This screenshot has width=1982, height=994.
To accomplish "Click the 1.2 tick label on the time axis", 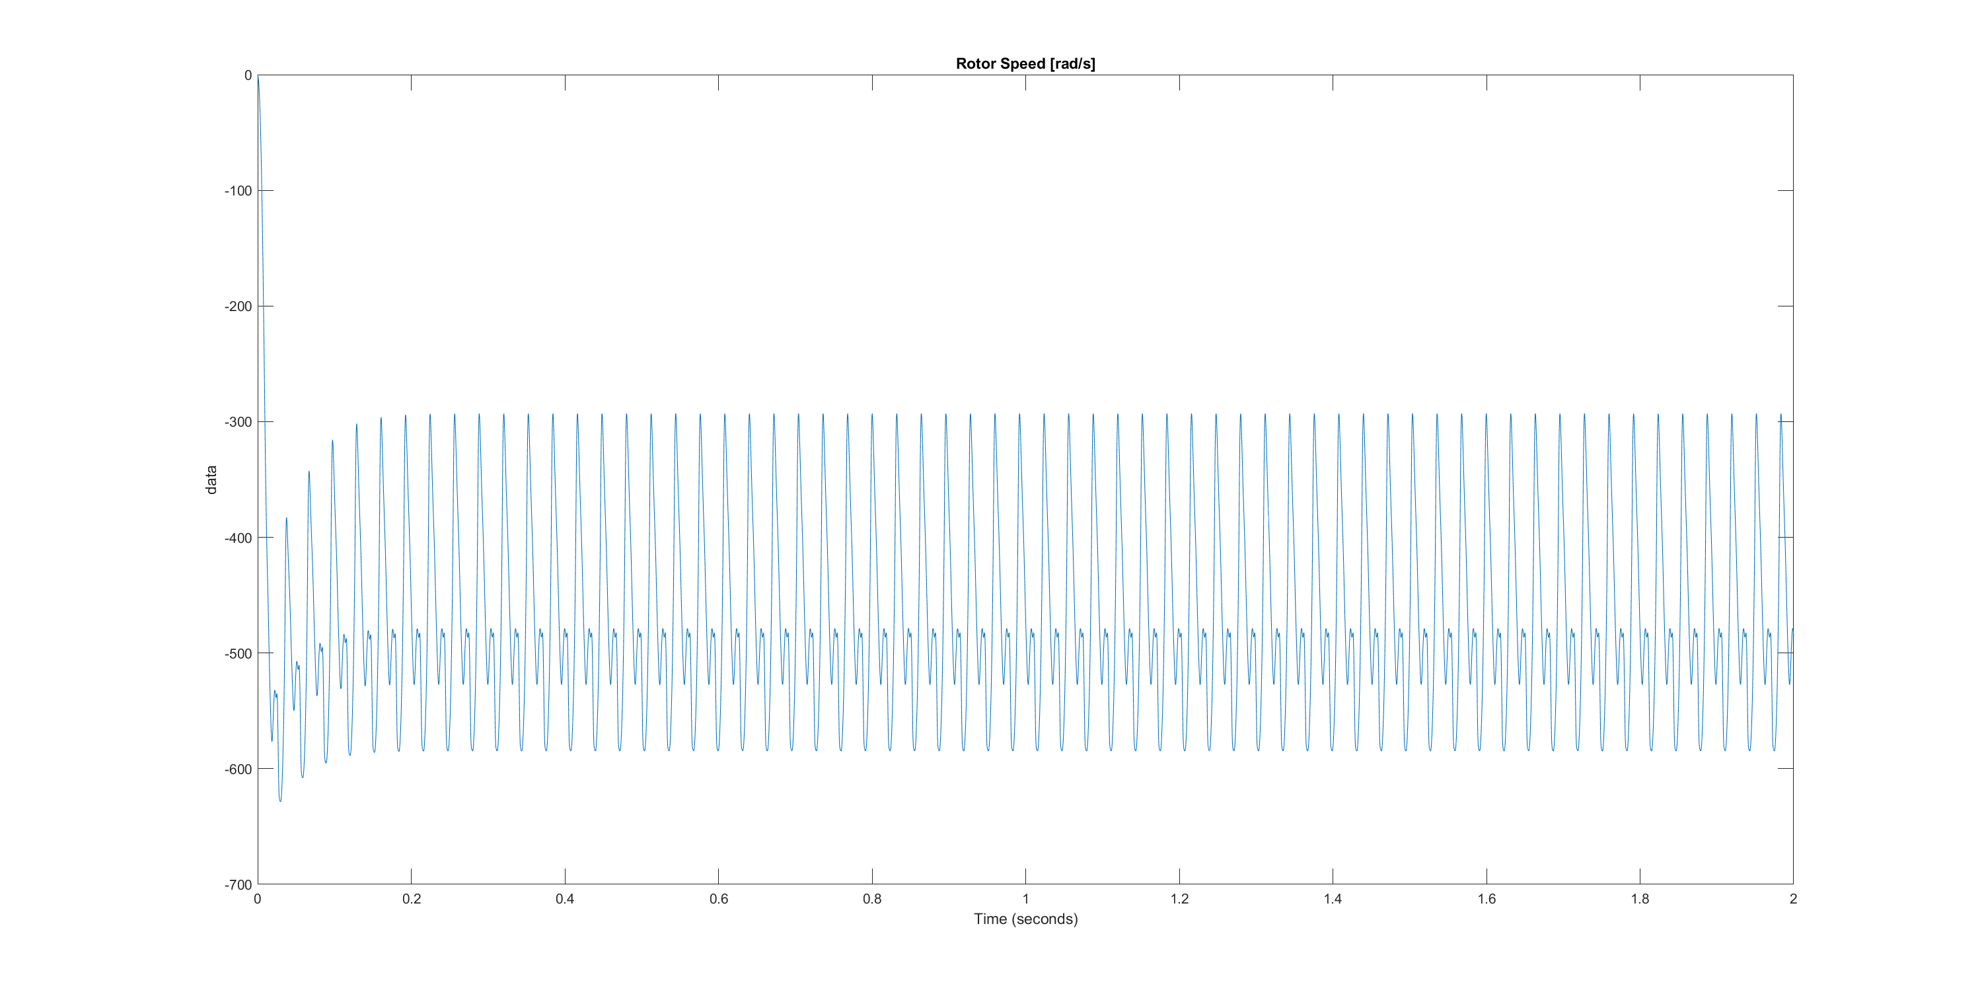I will click(x=1179, y=899).
